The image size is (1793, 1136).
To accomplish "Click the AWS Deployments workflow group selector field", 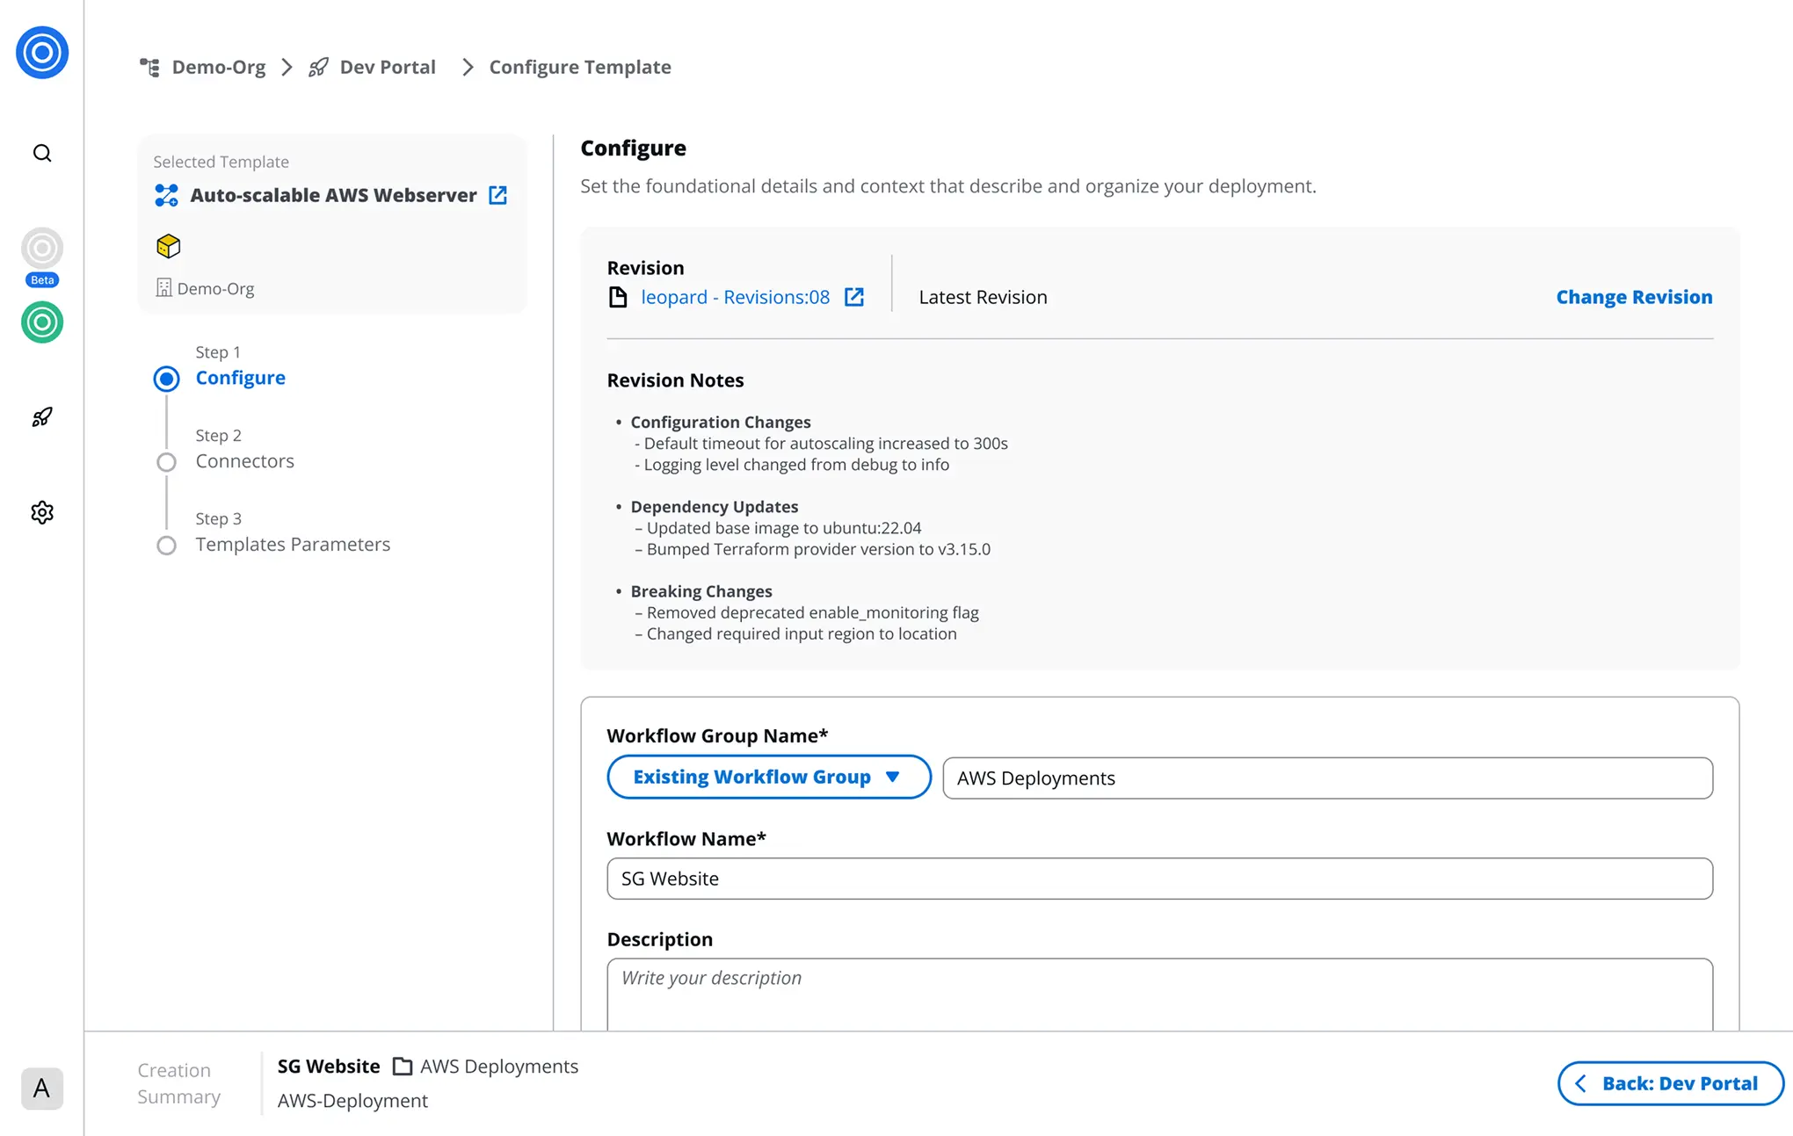I will [x=1327, y=778].
